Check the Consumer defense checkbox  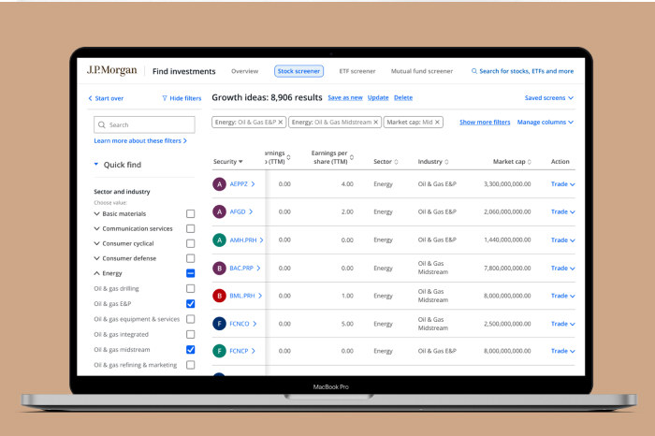191,258
